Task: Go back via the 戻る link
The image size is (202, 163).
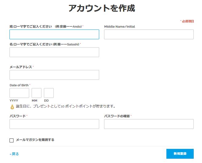Action: pyautogui.click(x=14, y=154)
